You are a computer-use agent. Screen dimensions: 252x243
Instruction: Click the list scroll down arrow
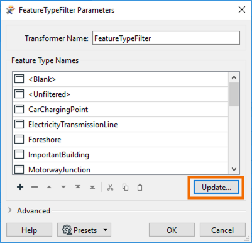[x=234, y=169]
